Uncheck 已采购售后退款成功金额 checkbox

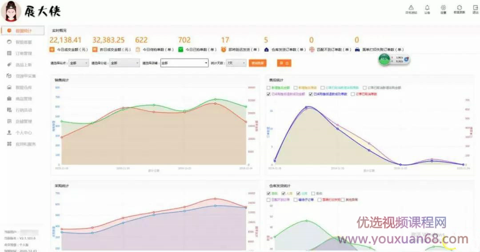pyautogui.click(x=268, y=94)
